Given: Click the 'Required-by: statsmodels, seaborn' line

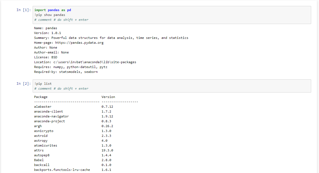Looking at the screenshot, I should (x=66, y=72).
